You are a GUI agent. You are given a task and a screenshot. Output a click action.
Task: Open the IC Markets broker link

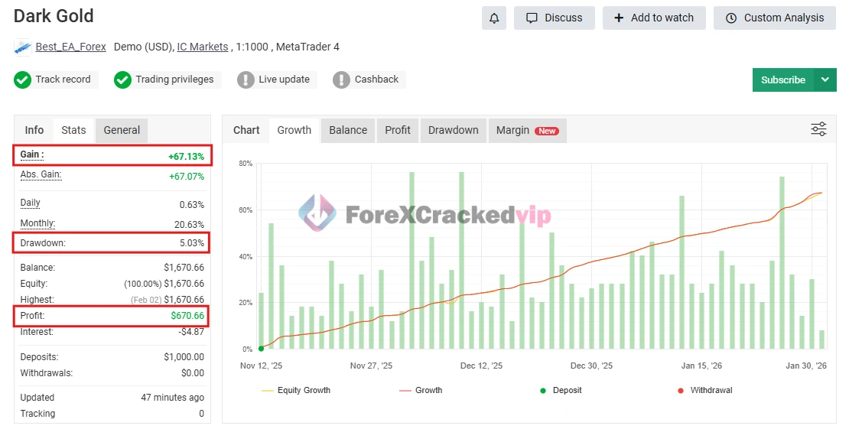tap(203, 47)
